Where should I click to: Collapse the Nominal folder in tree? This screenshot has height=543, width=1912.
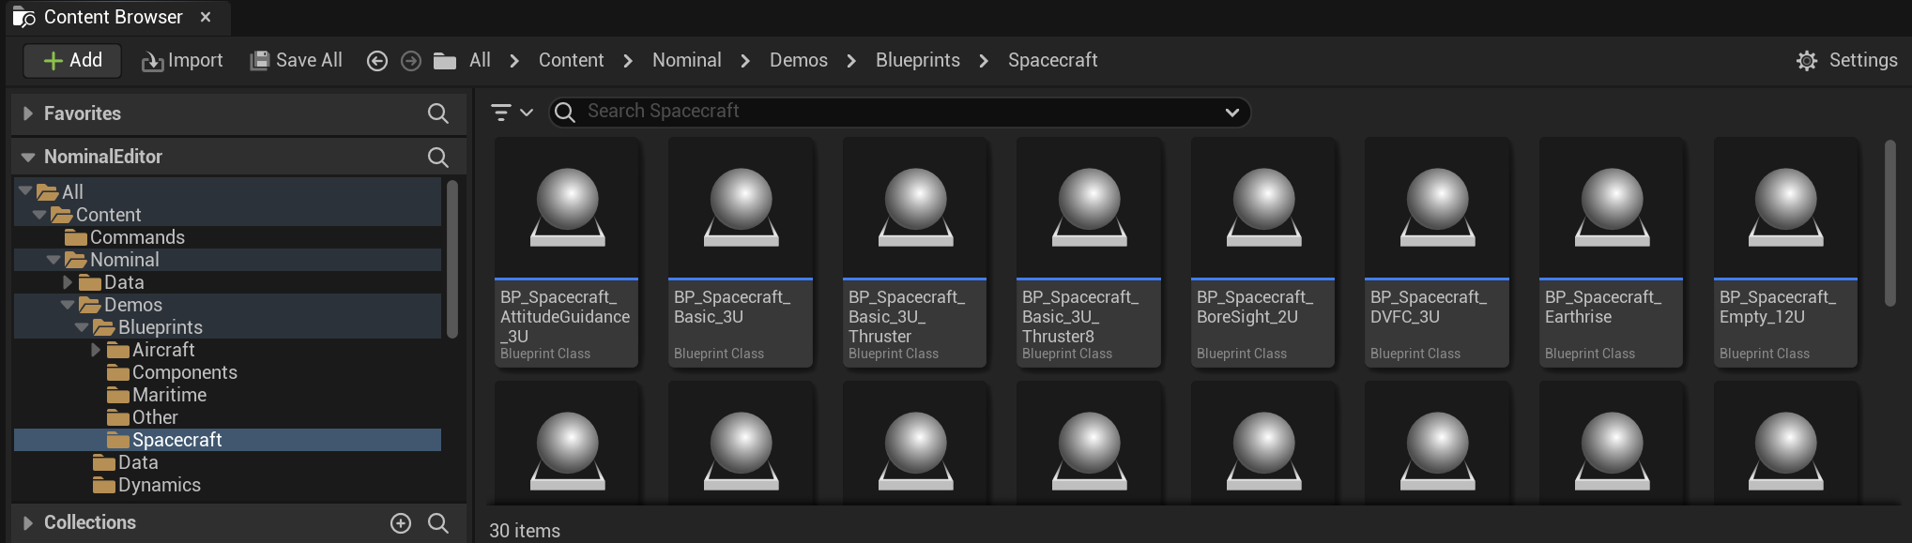click(x=54, y=260)
